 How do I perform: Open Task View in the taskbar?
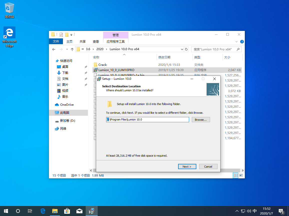30,211
